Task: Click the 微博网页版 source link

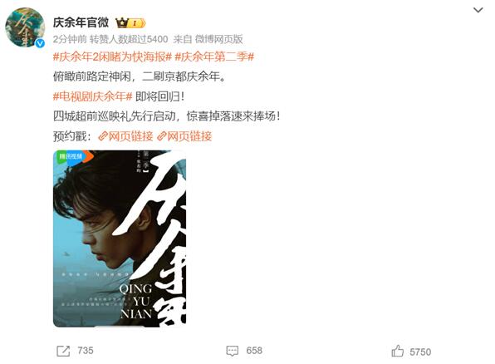Action: pyautogui.click(x=218, y=39)
